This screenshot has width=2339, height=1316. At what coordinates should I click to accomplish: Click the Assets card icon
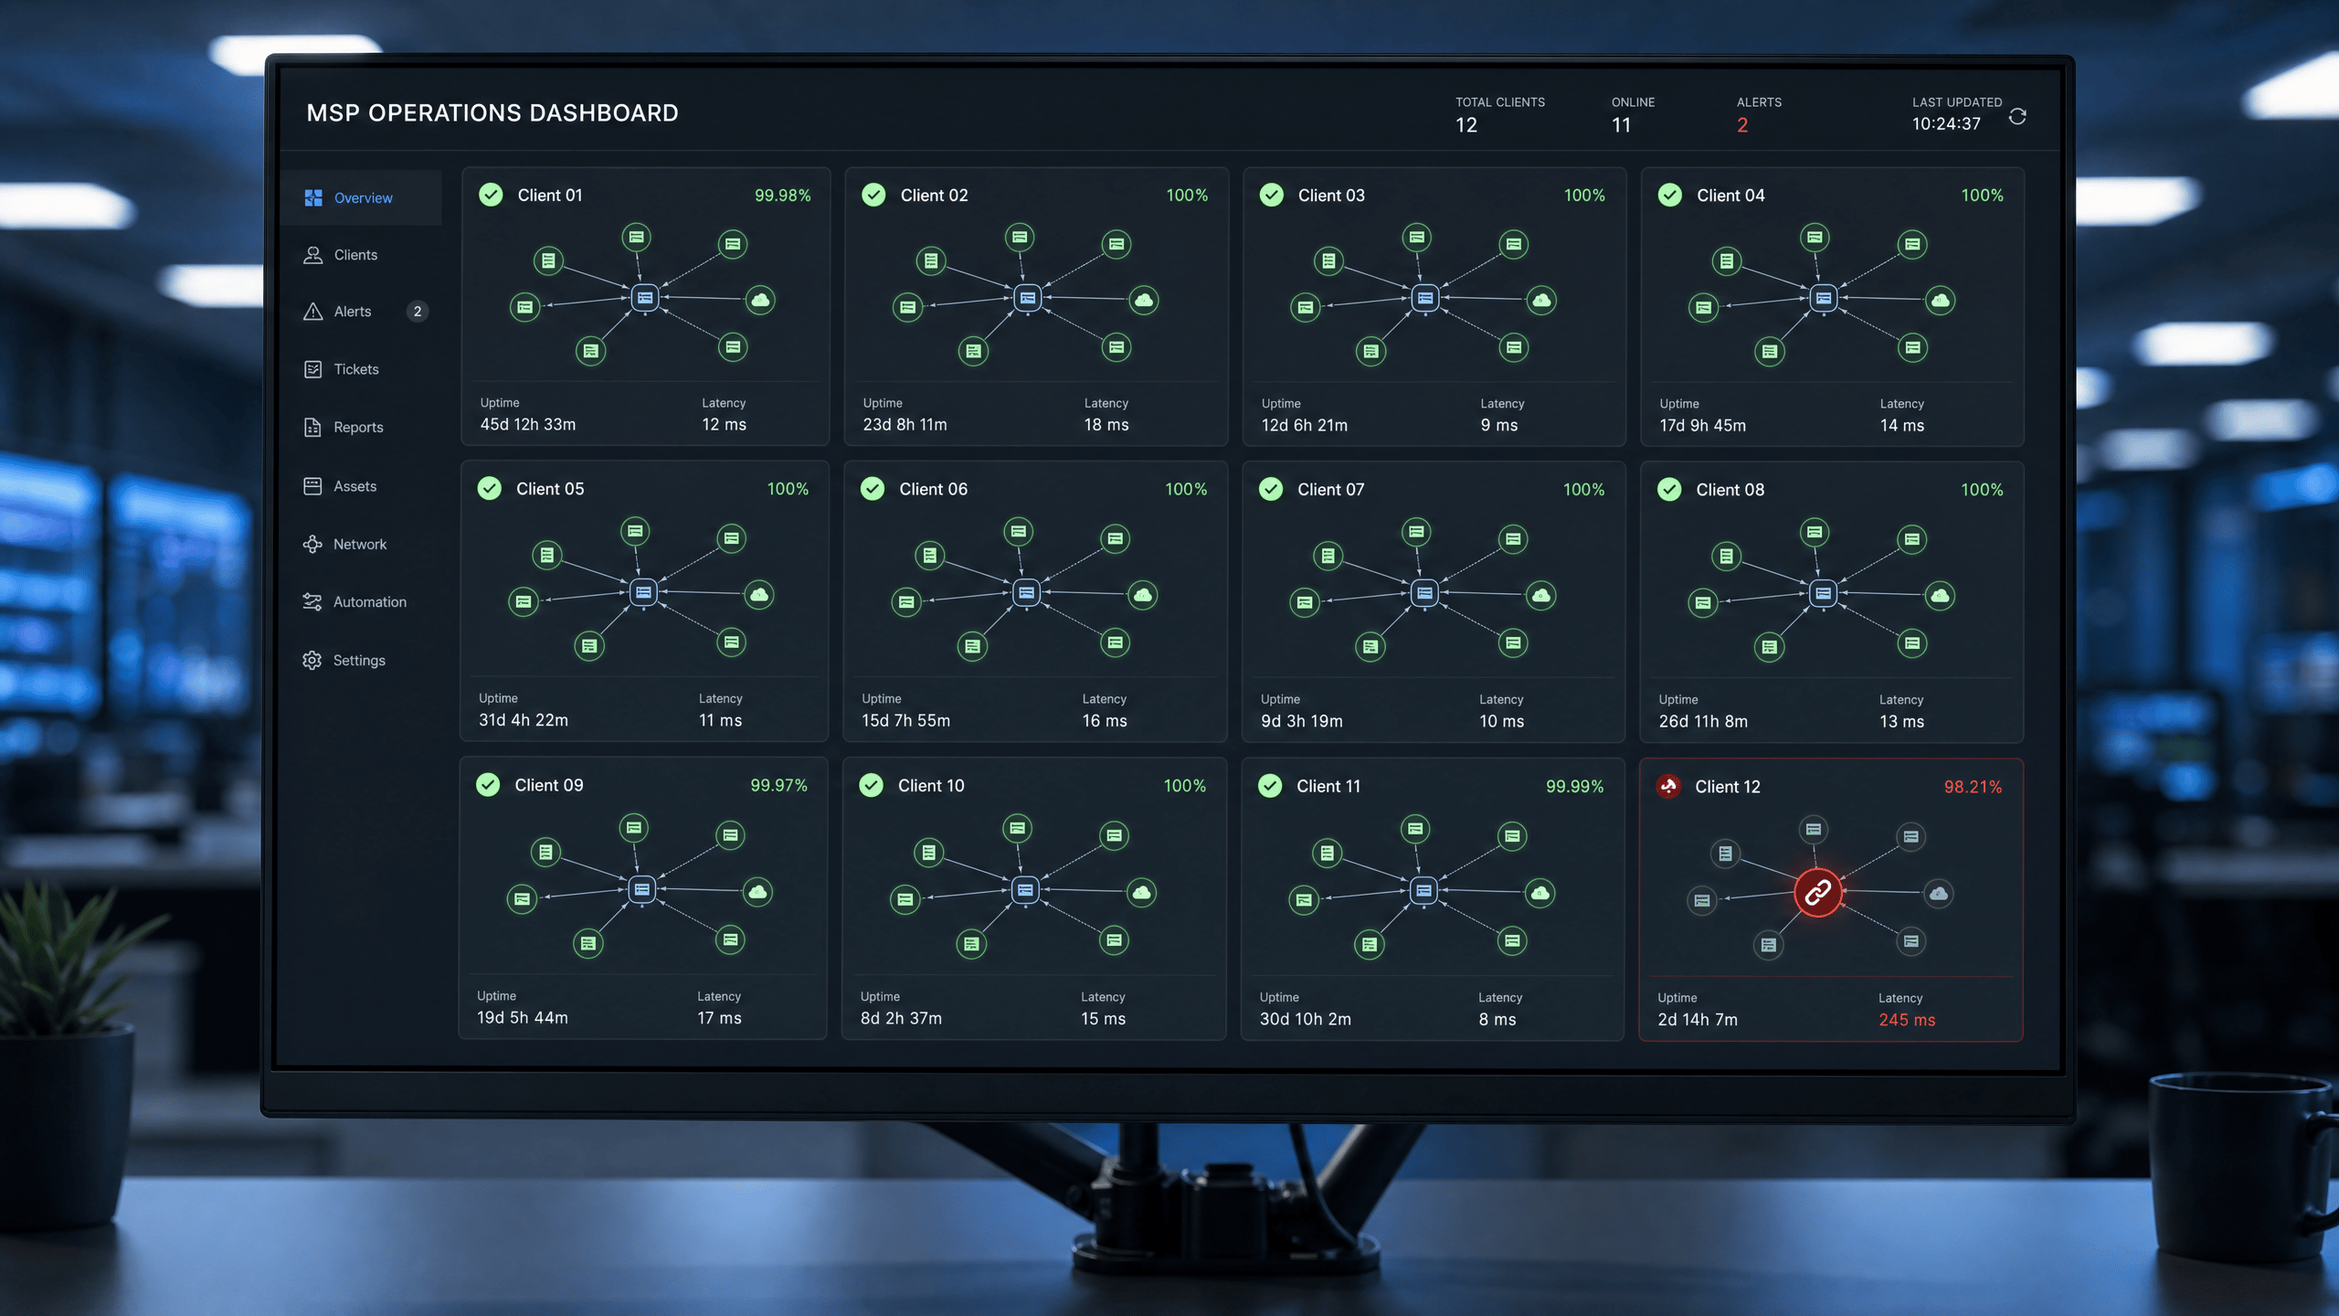click(312, 486)
